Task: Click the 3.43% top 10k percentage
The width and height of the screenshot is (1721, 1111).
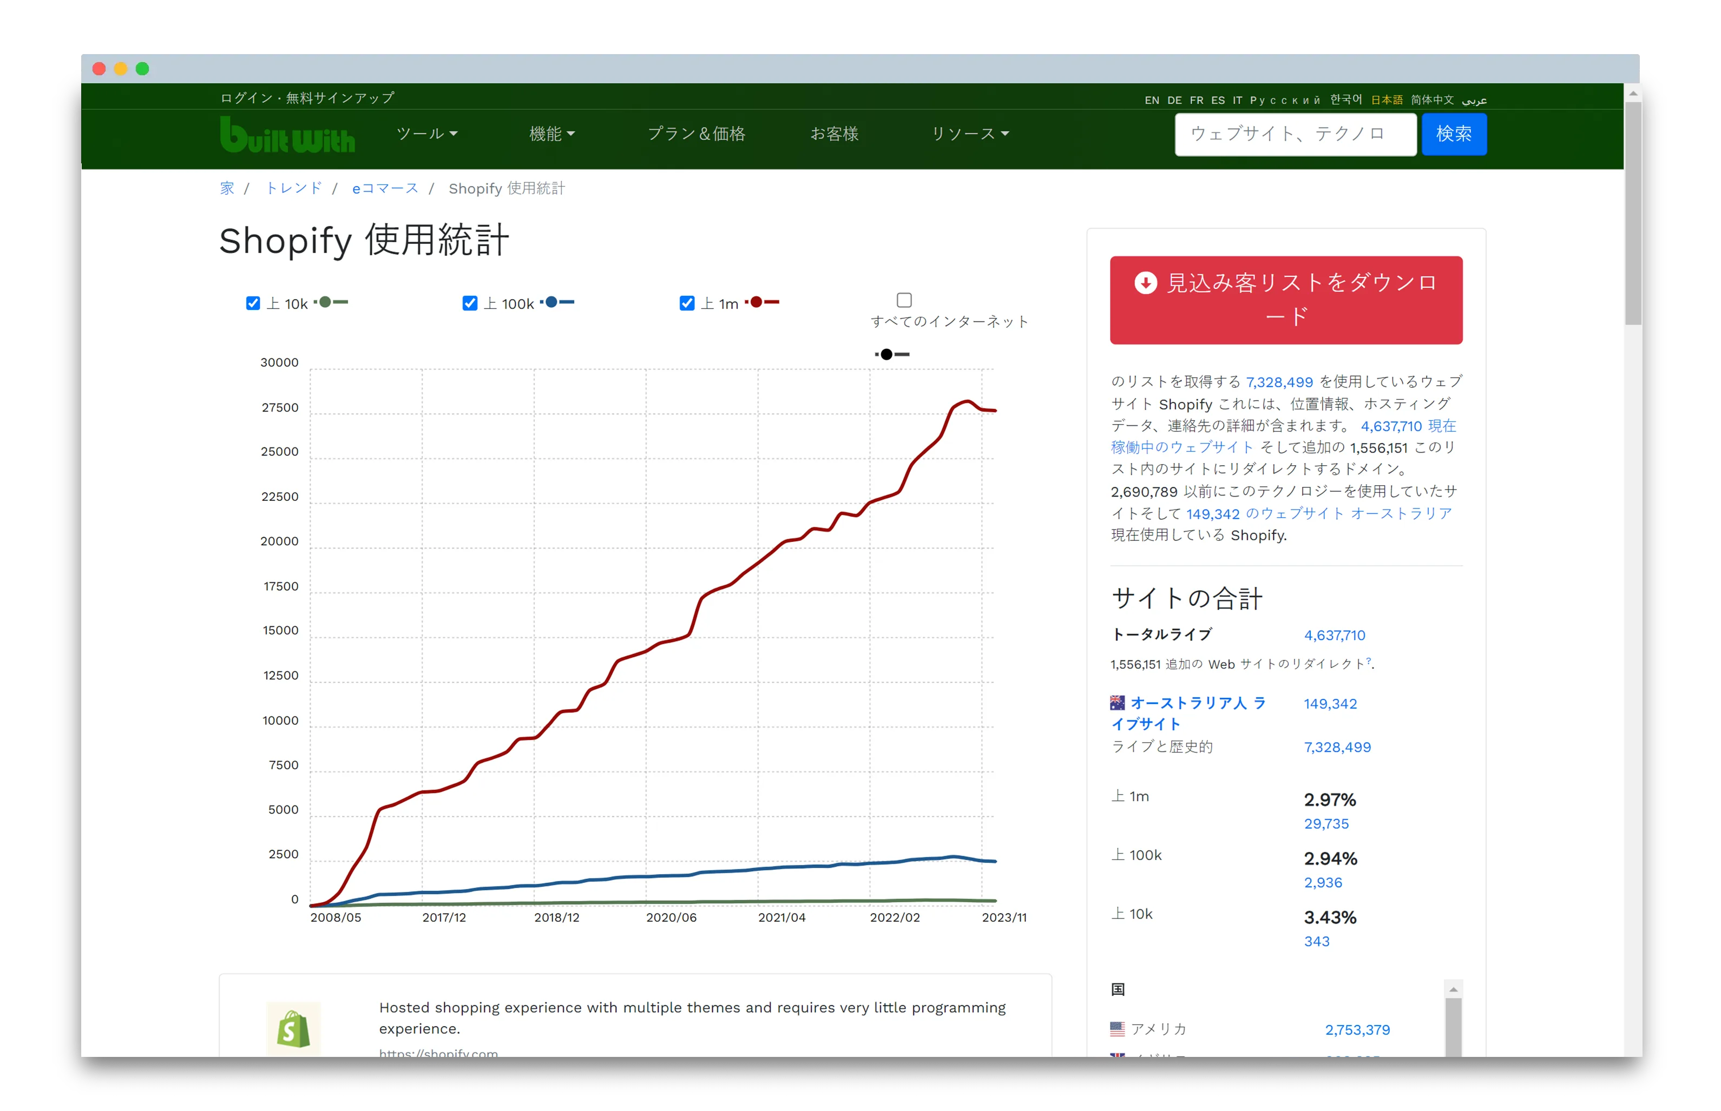Action: [1330, 917]
